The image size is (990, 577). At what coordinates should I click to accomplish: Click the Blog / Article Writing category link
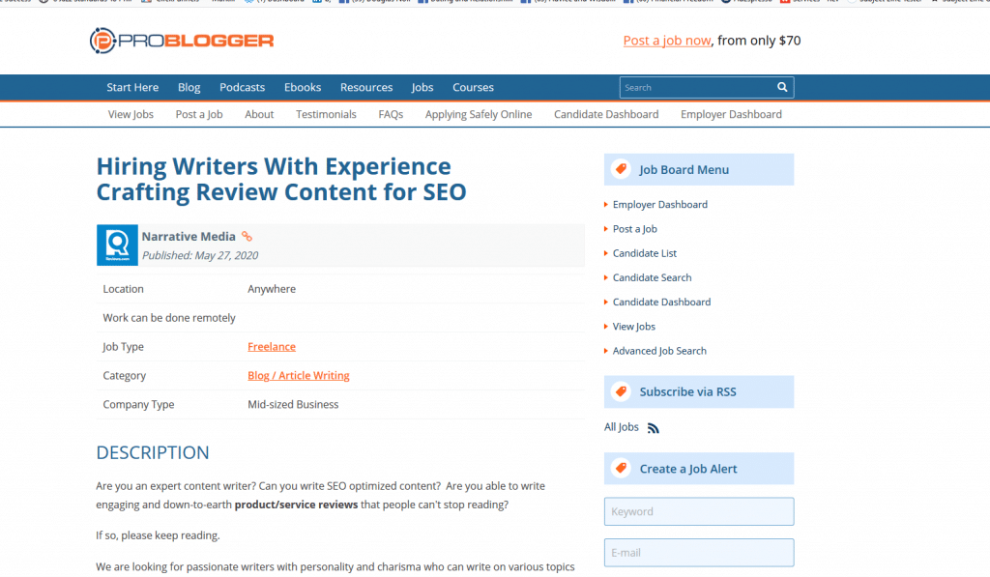[x=299, y=375]
